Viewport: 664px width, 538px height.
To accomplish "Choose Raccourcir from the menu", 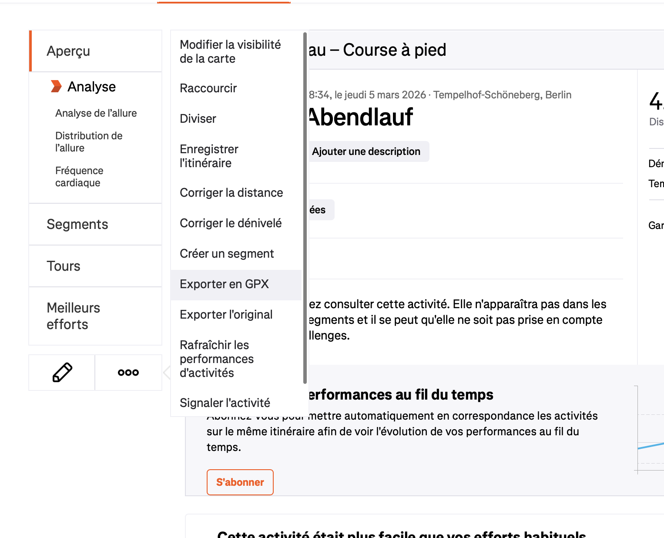I will (208, 88).
